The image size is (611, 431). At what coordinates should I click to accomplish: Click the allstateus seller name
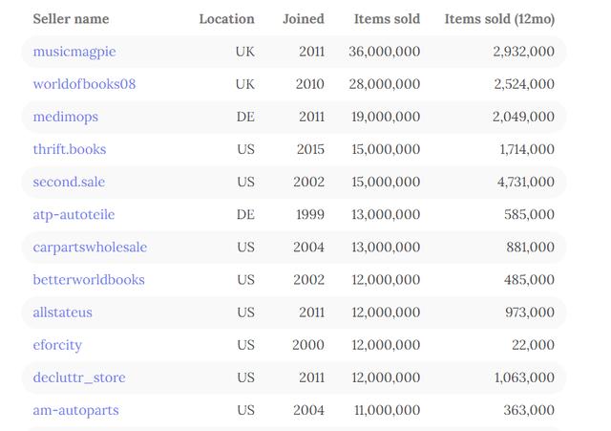click(x=63, y=312)
